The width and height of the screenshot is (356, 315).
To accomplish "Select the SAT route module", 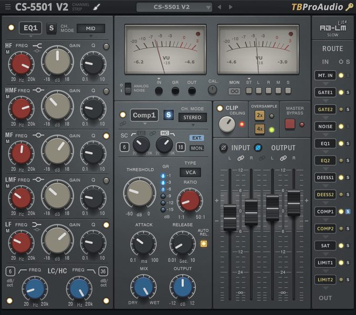I will click(x=325, y=246).
